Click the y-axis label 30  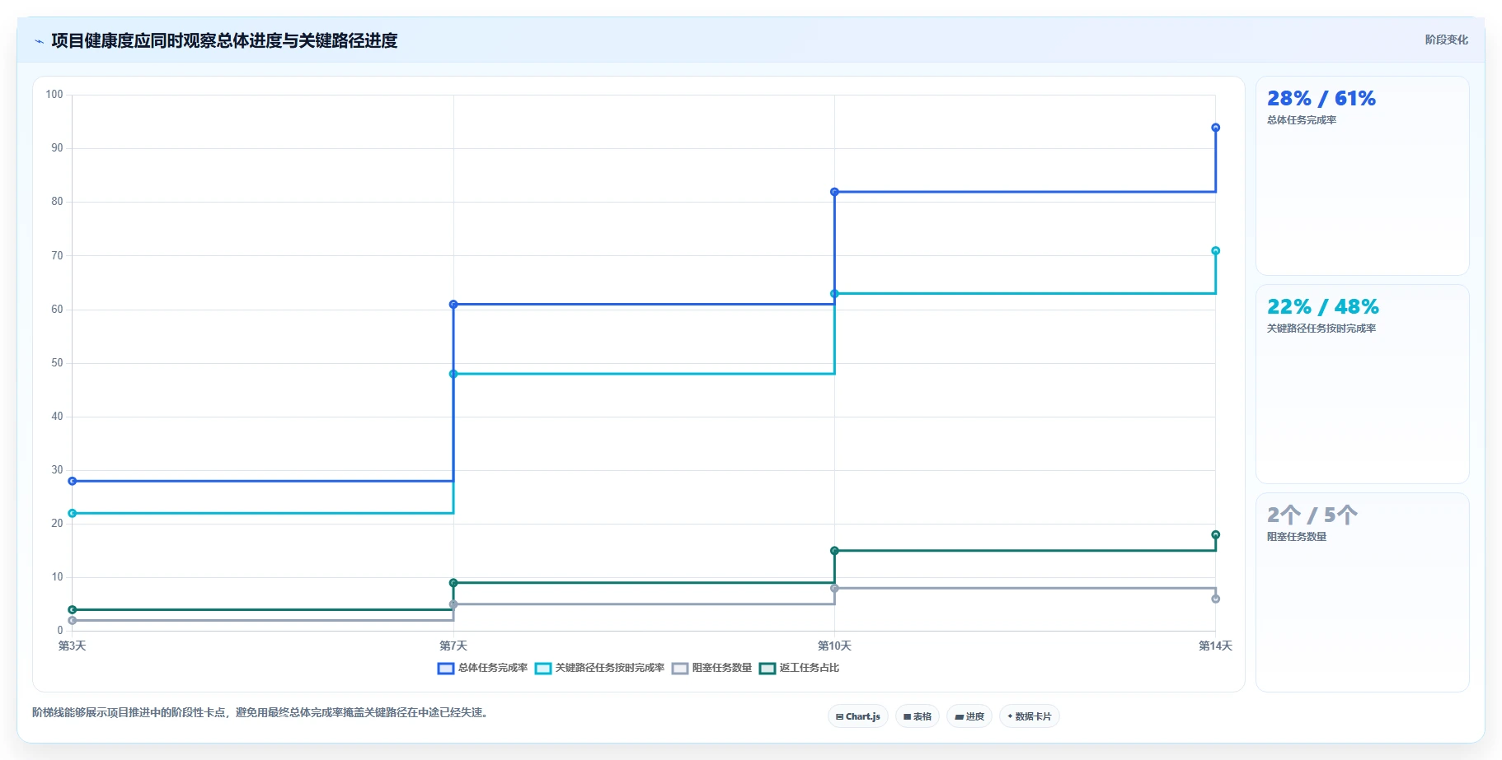tap(57, 470)
